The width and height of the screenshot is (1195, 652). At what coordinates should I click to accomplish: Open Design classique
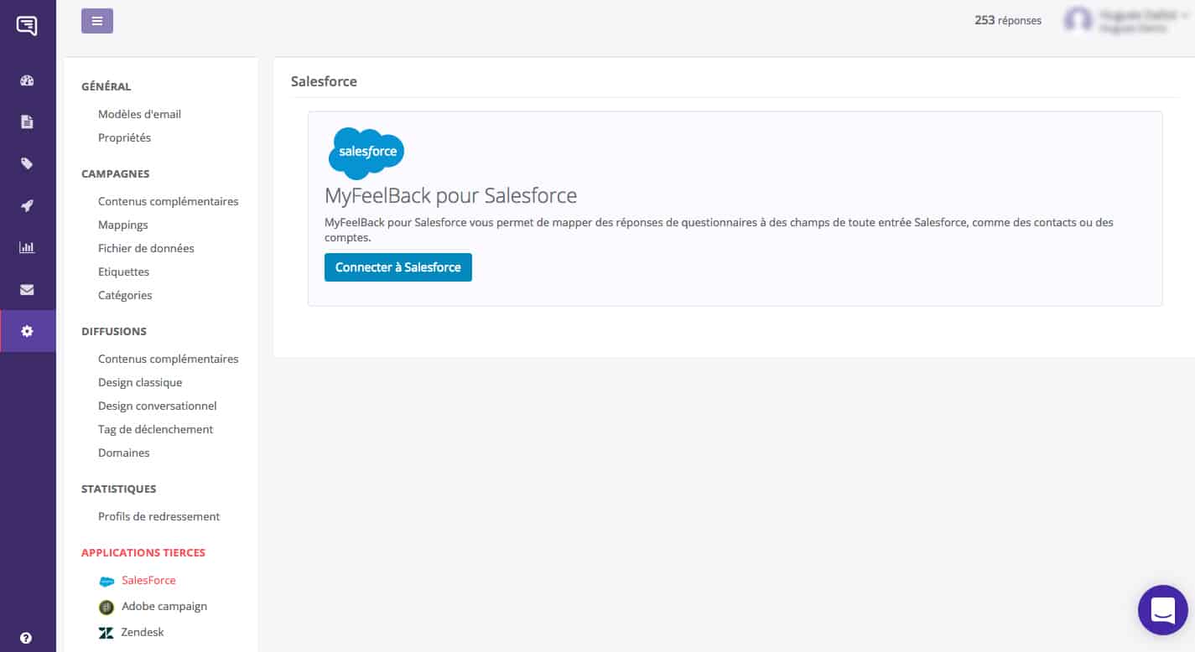140,382
